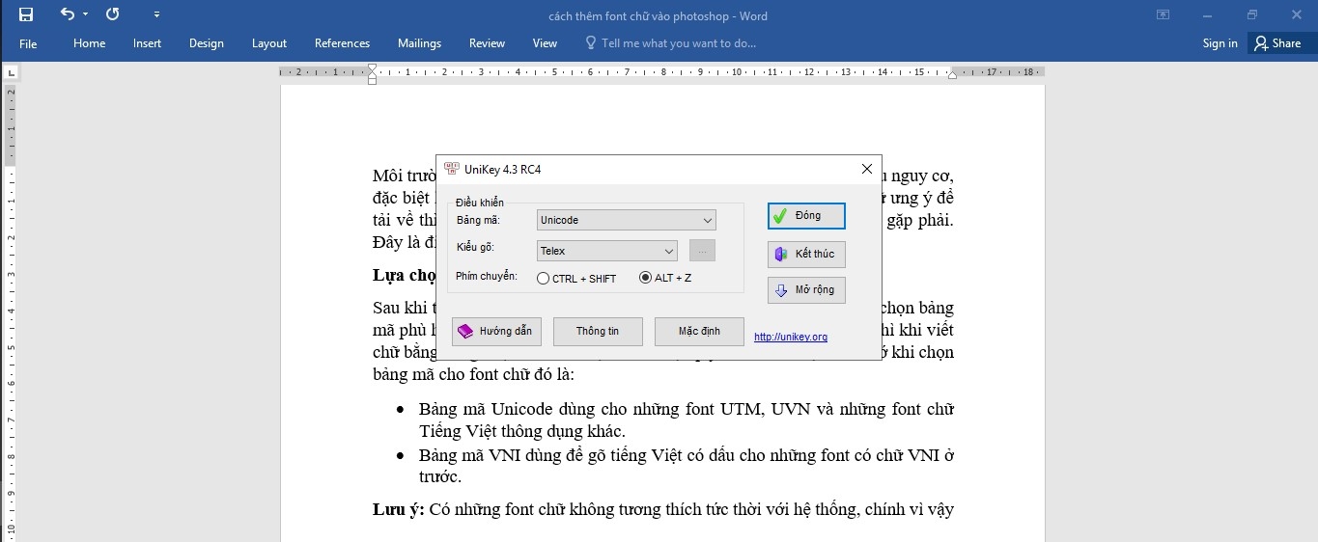Viewport: 1318px width, 542px height.
Task: Click Sign in on the ribbon
Action: tap(1220, 43)
